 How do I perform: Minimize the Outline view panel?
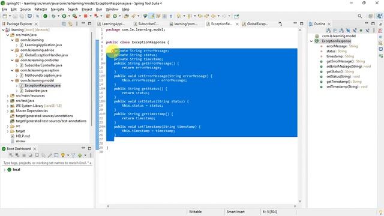367,23
